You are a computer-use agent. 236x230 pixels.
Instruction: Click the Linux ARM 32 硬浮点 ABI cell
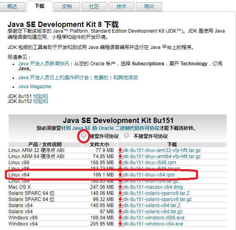pos(36,150)
